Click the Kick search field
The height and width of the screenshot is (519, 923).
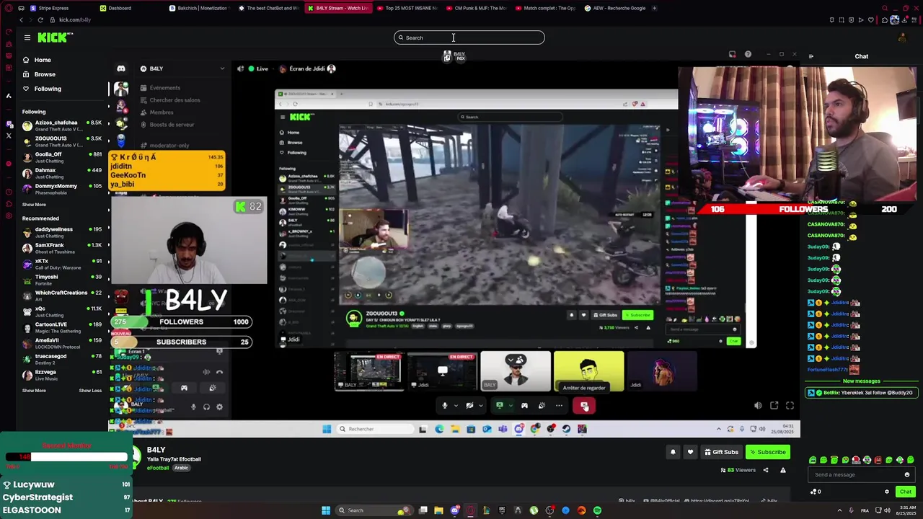coord(469,37)
